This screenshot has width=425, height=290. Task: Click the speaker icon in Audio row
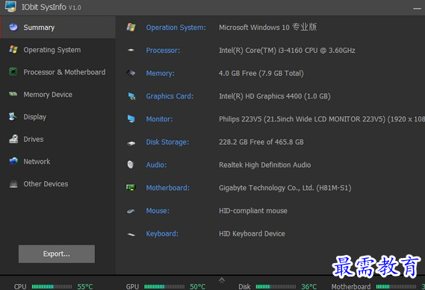click(131, 165)
